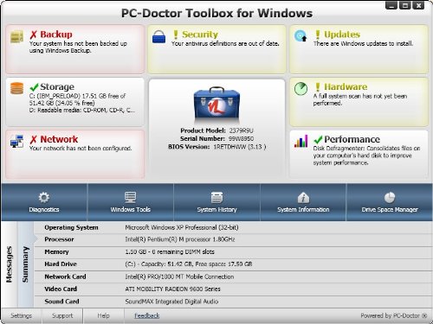
Task: Select the System Information label
Action: [303, 210]
